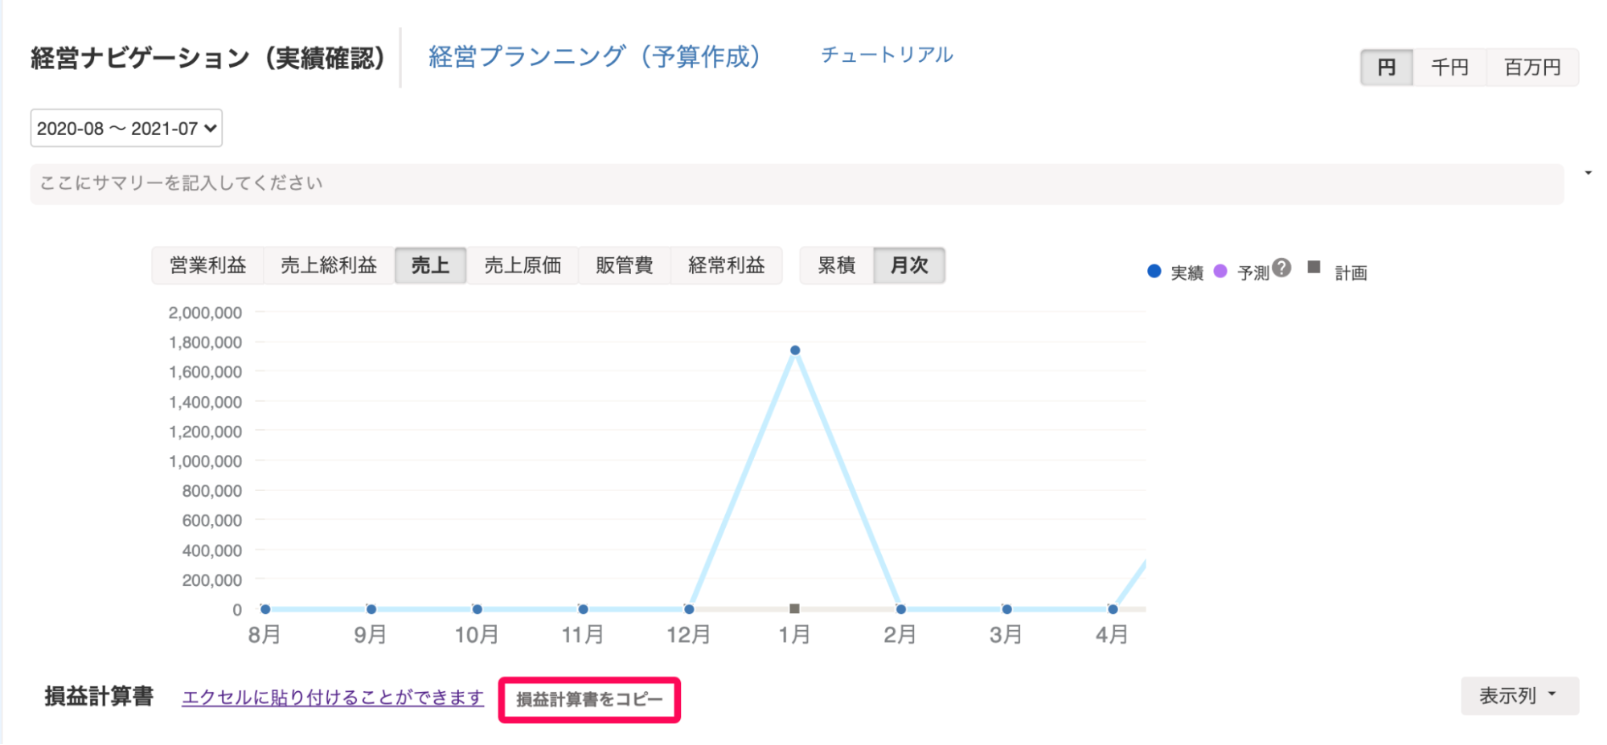Select 円 currency unit
The image size is (1607, 745).
(1387, 68)
